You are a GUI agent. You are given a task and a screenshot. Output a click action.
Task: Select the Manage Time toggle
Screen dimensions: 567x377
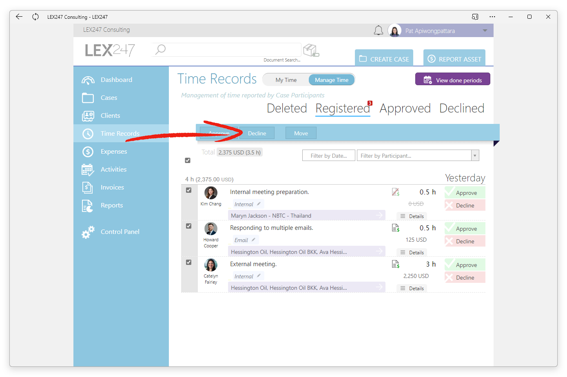click(x=331, y=80)
